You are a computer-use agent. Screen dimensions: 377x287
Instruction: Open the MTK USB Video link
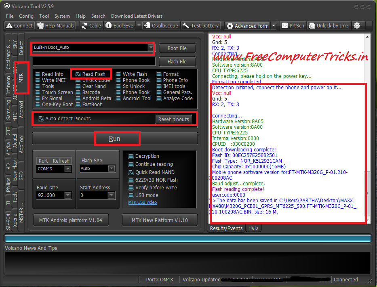tap(143, 202)
